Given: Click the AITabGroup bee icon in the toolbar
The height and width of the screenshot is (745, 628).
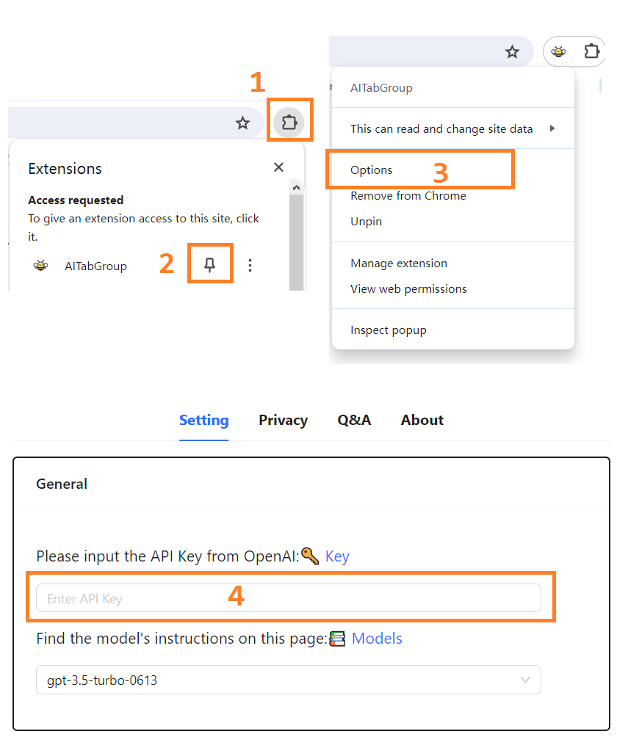Looking at the screenshot, I should point(559,51).
